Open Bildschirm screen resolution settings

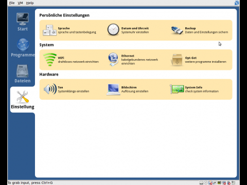pos(127,89)
